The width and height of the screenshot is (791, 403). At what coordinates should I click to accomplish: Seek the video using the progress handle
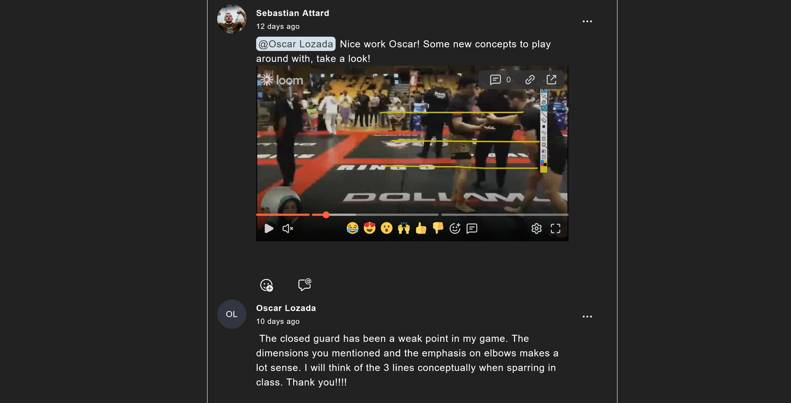click(x=326, y=215)
